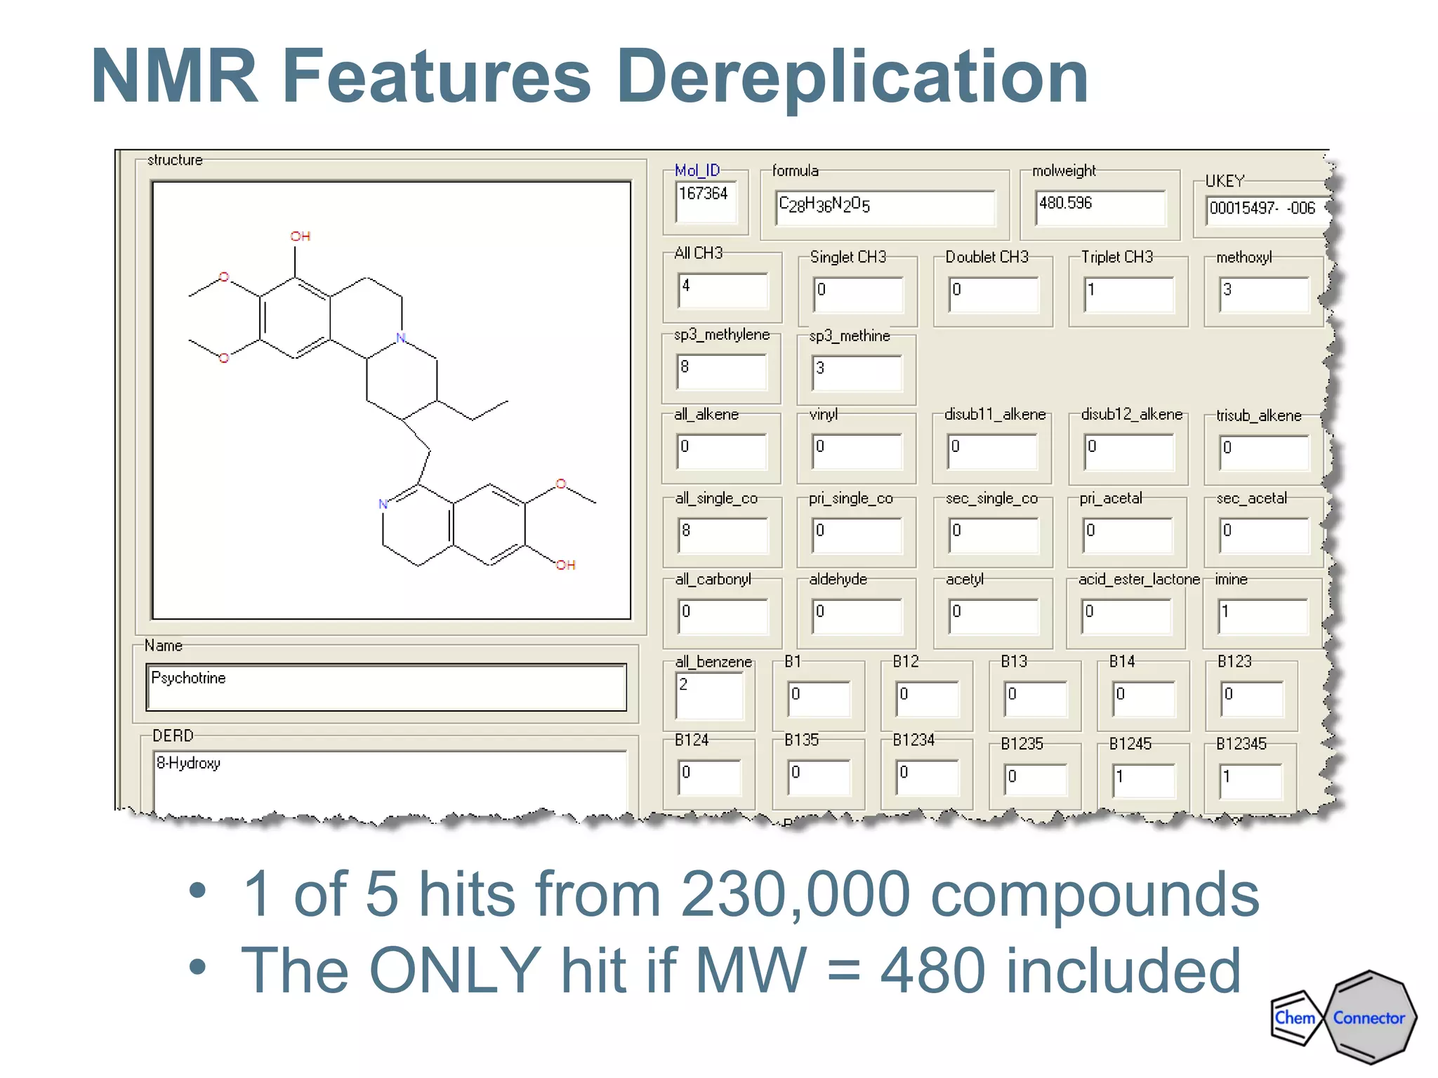1438x1078 pixels.
Task: Select the B14 value field
Action: coord(1143,698)
